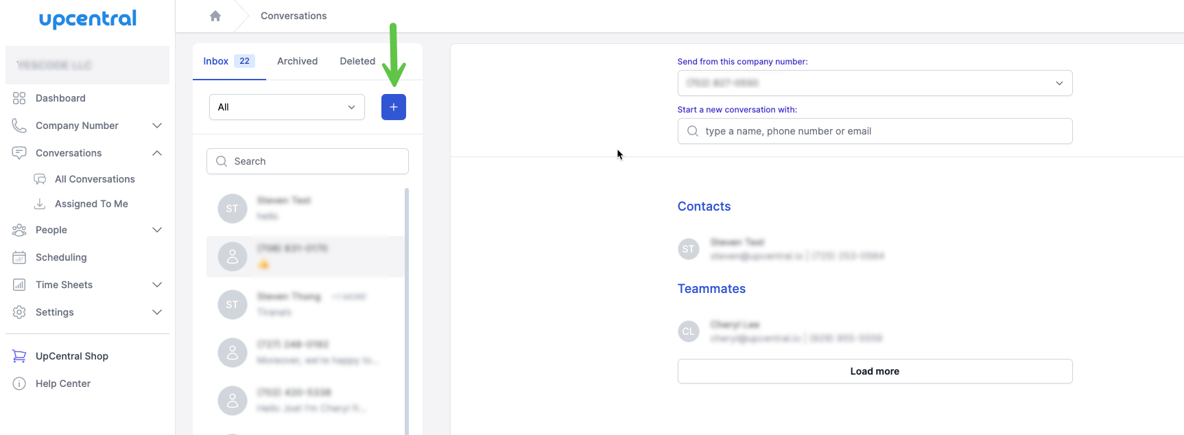Image resolution: width=1184 pixels, height=435 pixels.
Task: Click the home breadcrumb icon
Action: (215, 15)
